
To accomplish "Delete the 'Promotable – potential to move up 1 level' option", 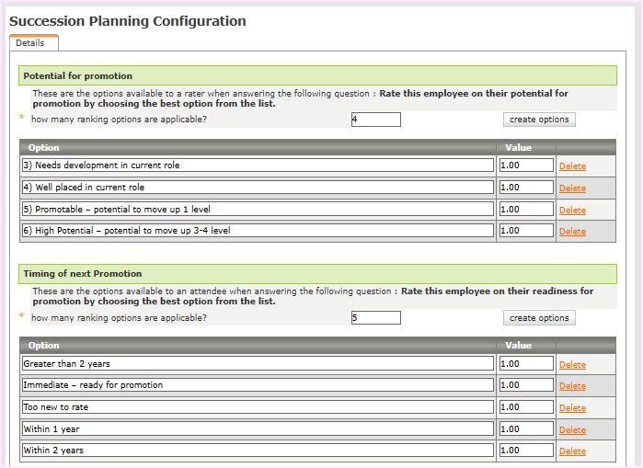I will 572,211.
